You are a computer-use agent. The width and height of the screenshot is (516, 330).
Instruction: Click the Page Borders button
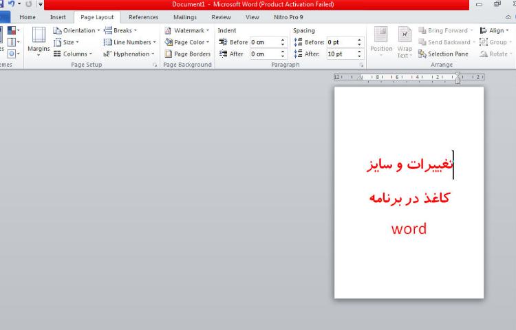188,54
